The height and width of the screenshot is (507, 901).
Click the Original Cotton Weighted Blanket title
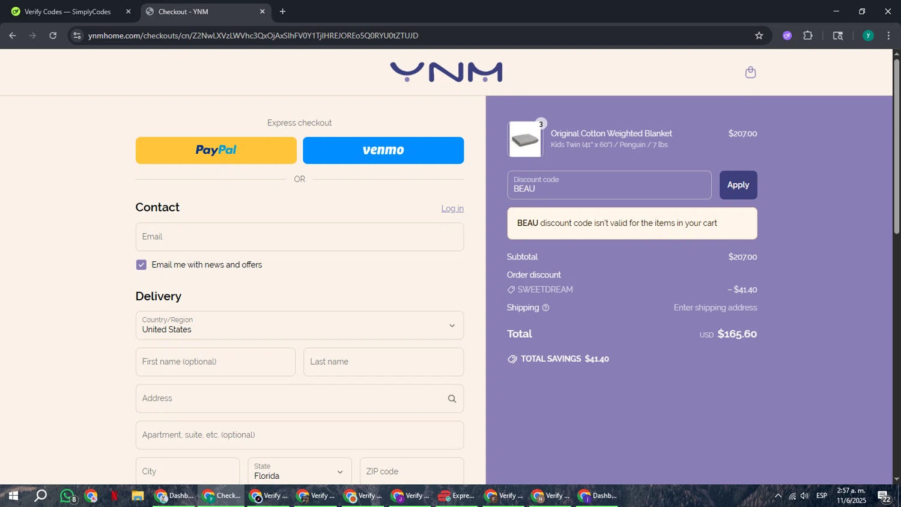pyautogui.click(x=611, y=133)
